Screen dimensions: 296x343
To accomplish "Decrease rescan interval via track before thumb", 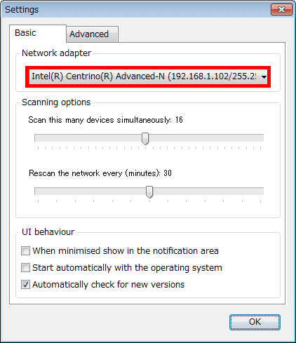I will (x=90, y=191).
